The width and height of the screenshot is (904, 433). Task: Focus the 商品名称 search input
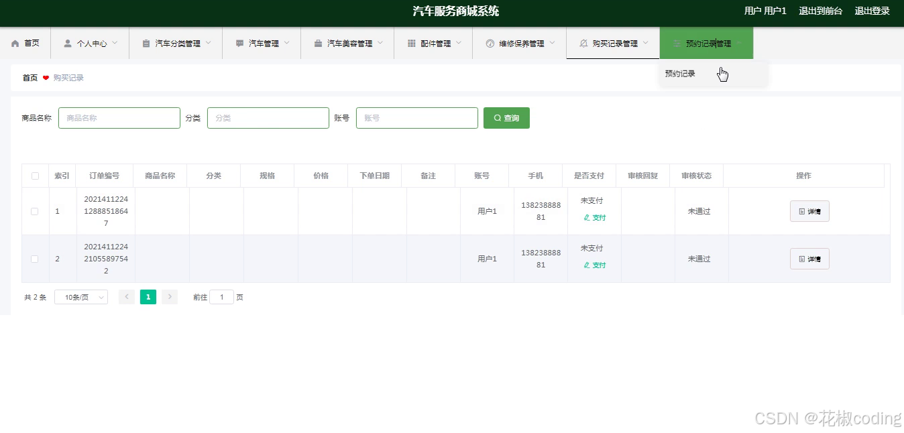119,118
